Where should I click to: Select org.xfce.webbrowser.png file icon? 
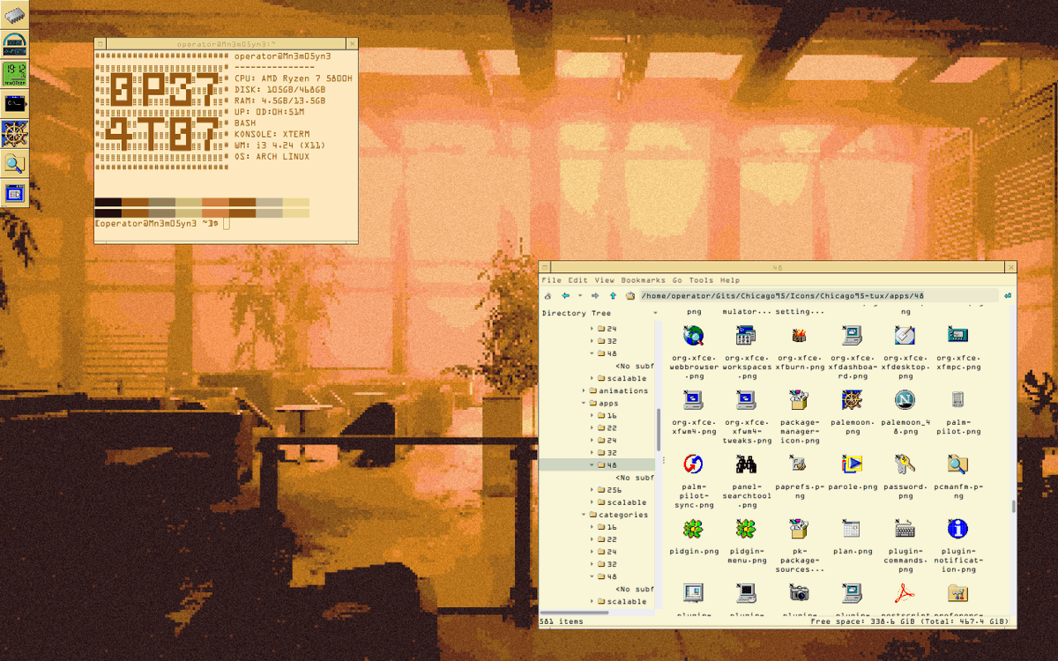click(x=693, y=335)
